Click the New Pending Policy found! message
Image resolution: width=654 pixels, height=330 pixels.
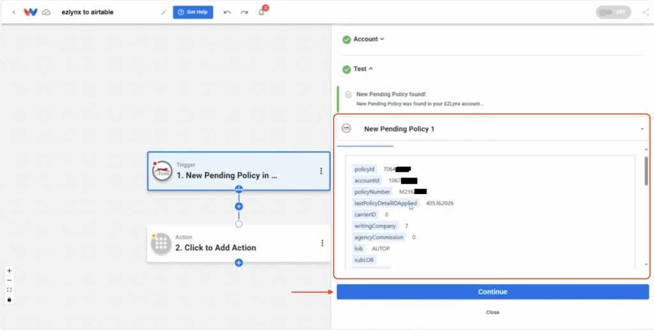pos(391,94)
